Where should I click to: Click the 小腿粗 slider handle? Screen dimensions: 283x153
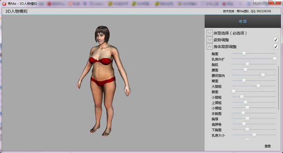(242, 97)
